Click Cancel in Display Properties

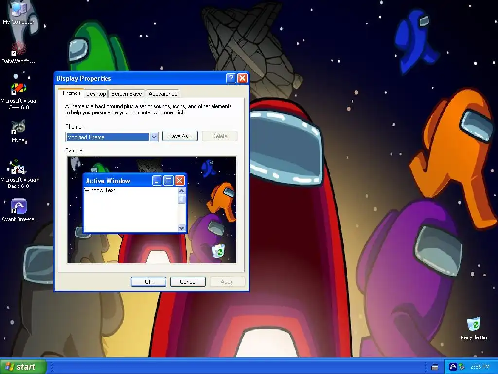[188, 282]
